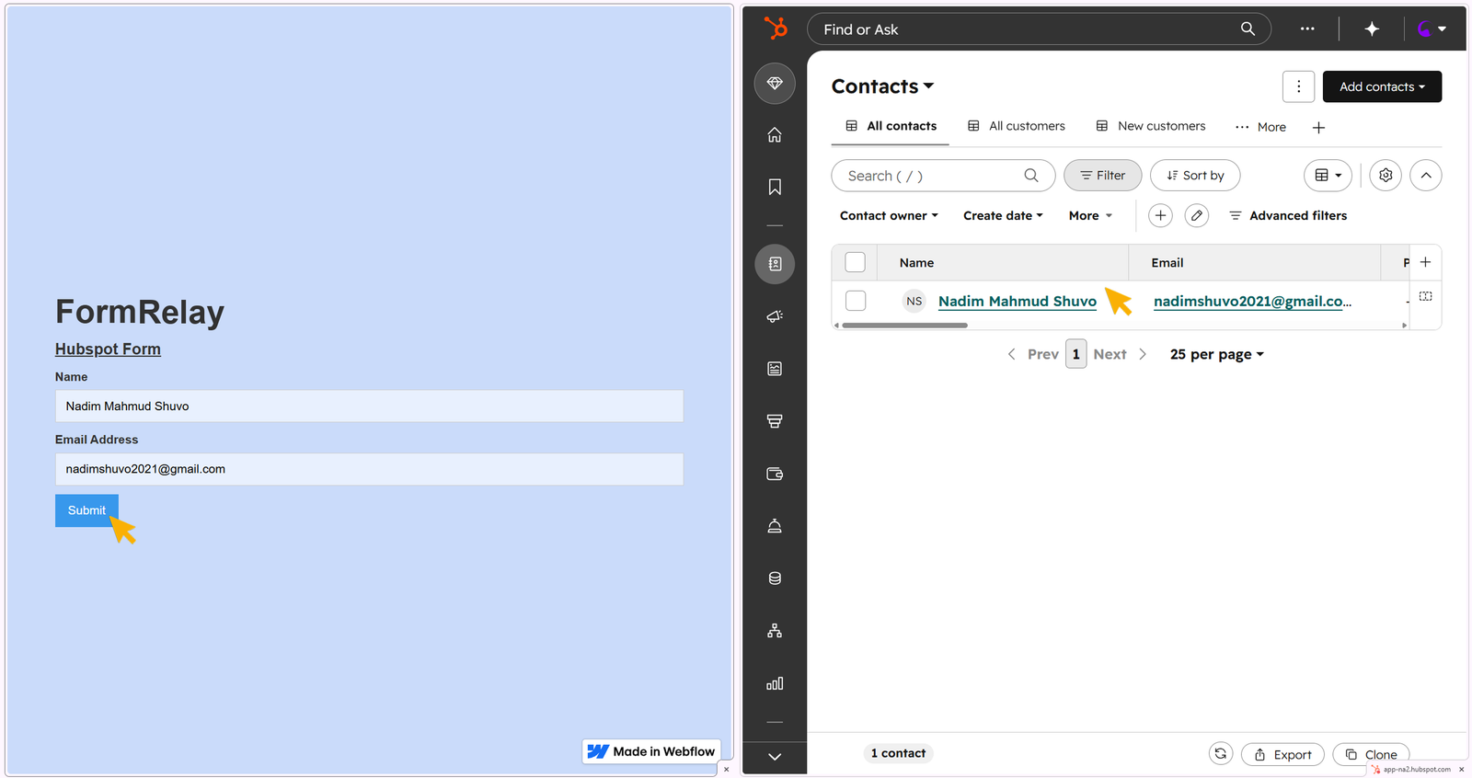Screen dimensions: 1472x778
Task: Open the view settings gear icon
Action: [1386, 176]
